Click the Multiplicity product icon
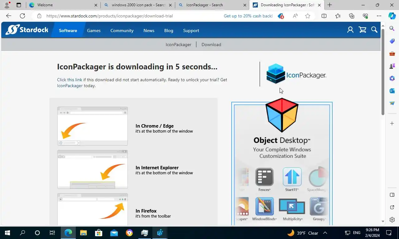Viewport: 399px width, 239px height. (292, 206)
